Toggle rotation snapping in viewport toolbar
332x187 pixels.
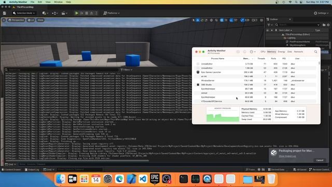[231, 20]
